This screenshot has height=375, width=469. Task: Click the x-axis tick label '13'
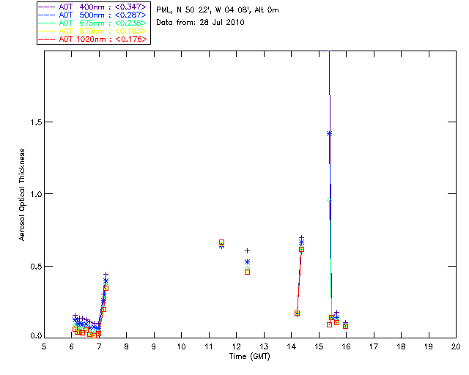(x=264, y=346)
